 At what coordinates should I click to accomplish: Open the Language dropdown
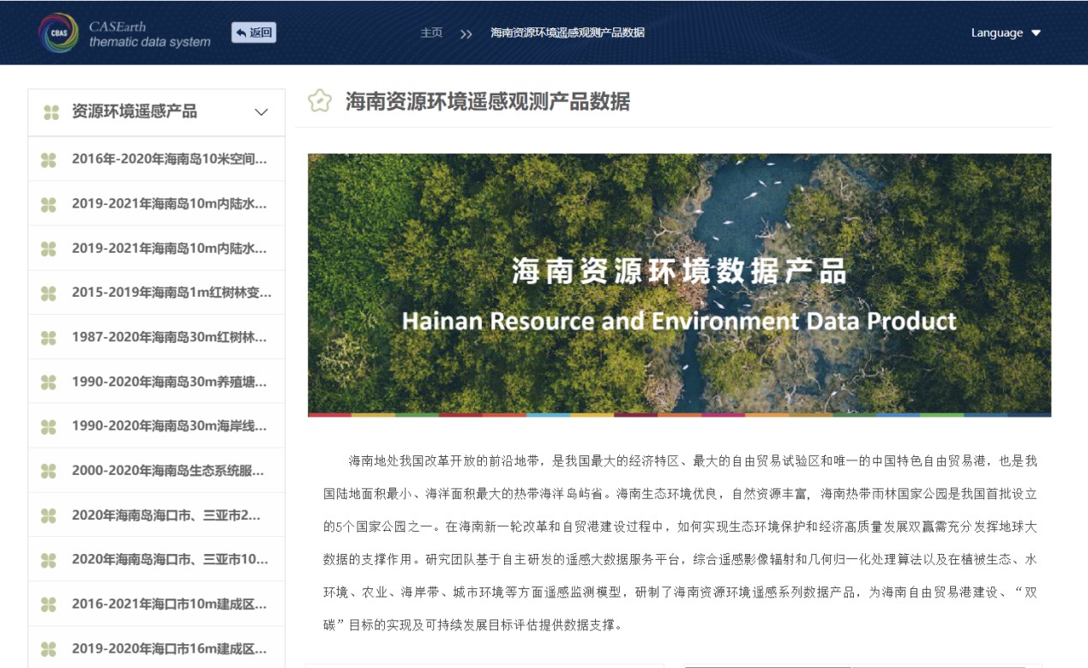pos(1005,33)
